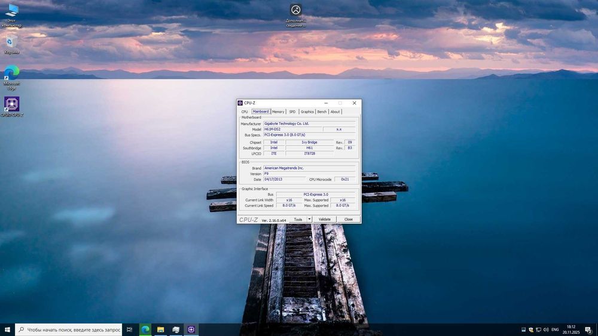598x336 pixels.
Task: Click the Chipset Rev. value 09
Action: click(x=350, y=142)
